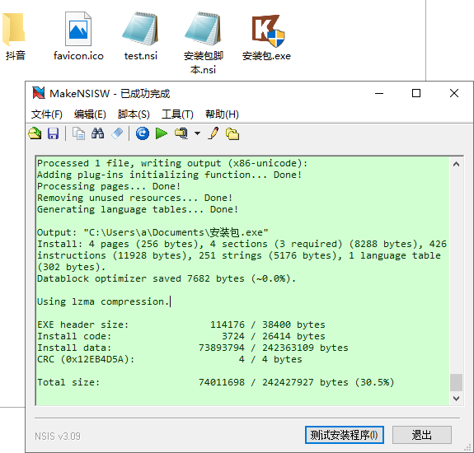Click the Save Output floppy icon
The image size is (474, 453).
(54, 133)
